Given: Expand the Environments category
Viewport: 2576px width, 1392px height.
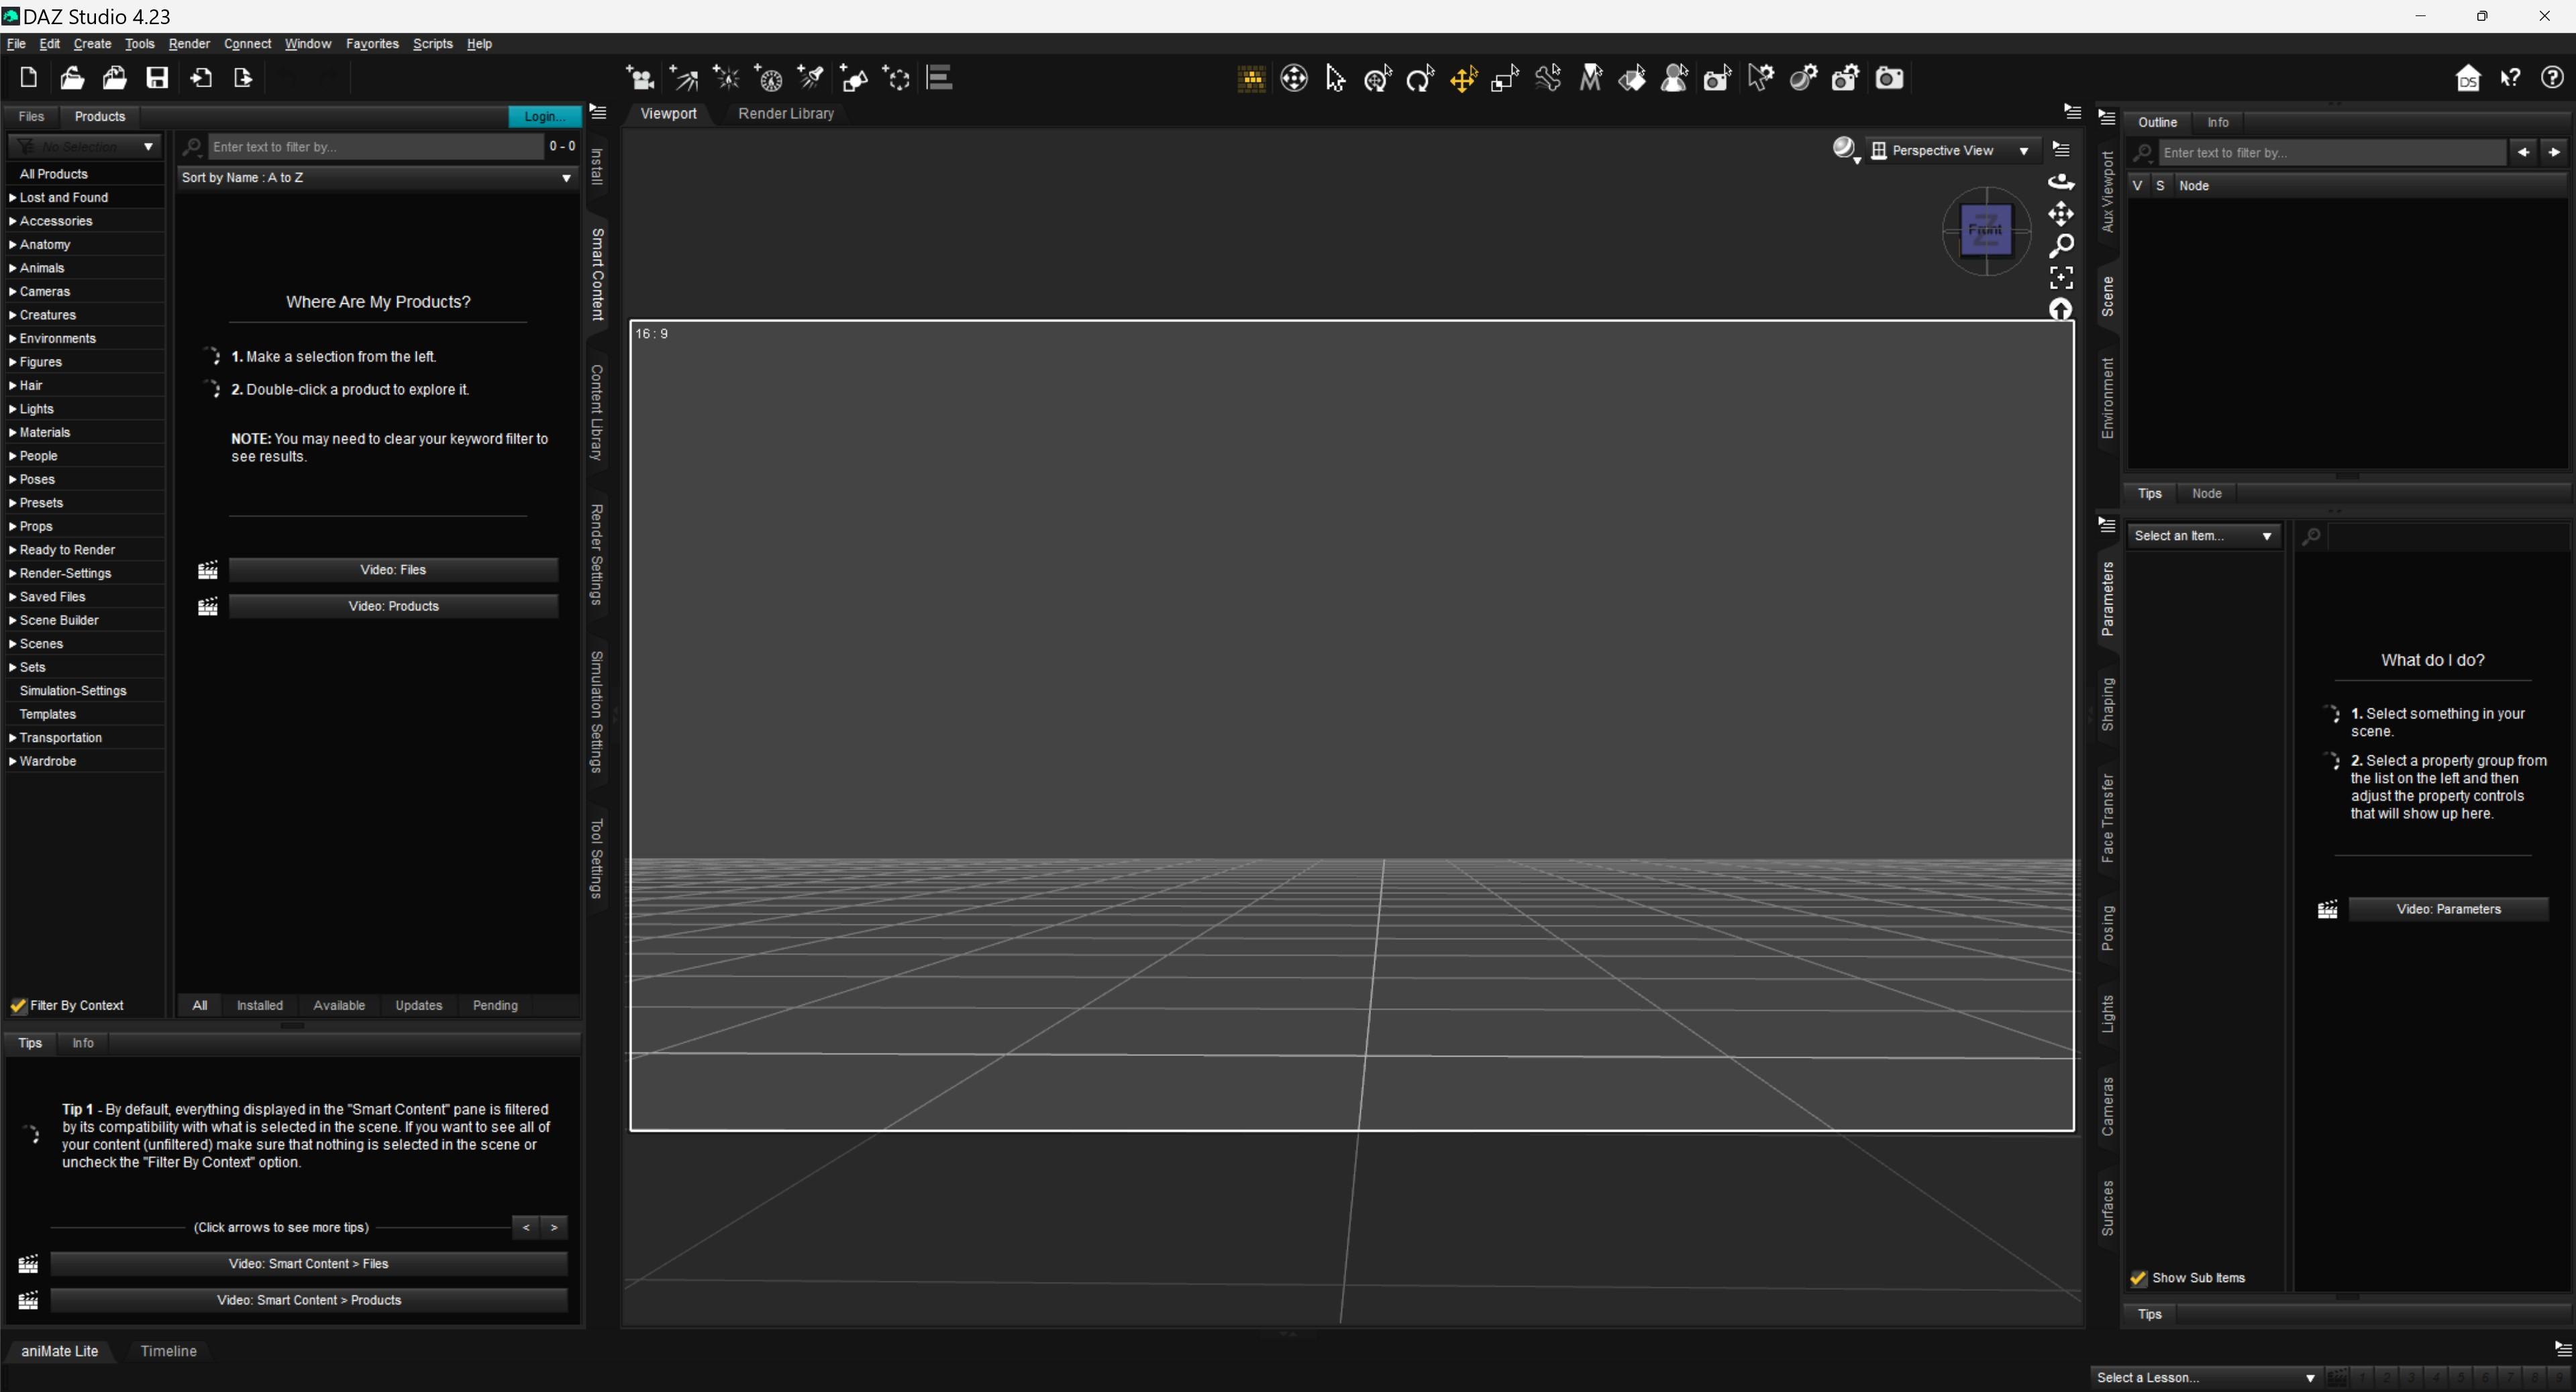Looking at the screenshot, I should (x=12, y=339).
